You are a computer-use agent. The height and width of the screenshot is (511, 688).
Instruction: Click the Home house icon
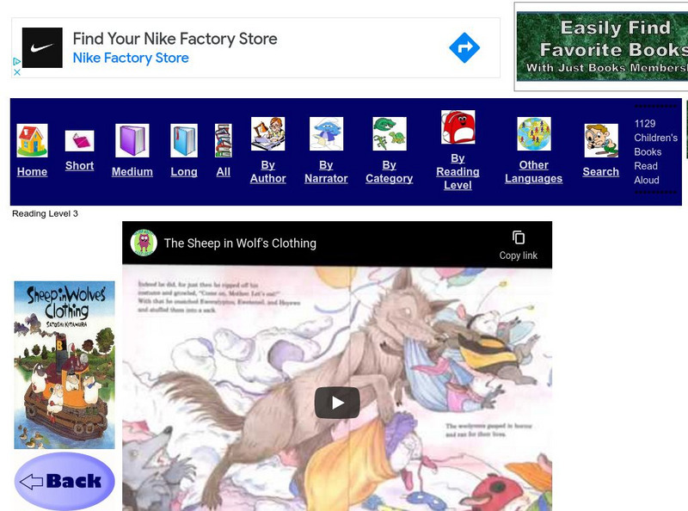pos(31,138)
